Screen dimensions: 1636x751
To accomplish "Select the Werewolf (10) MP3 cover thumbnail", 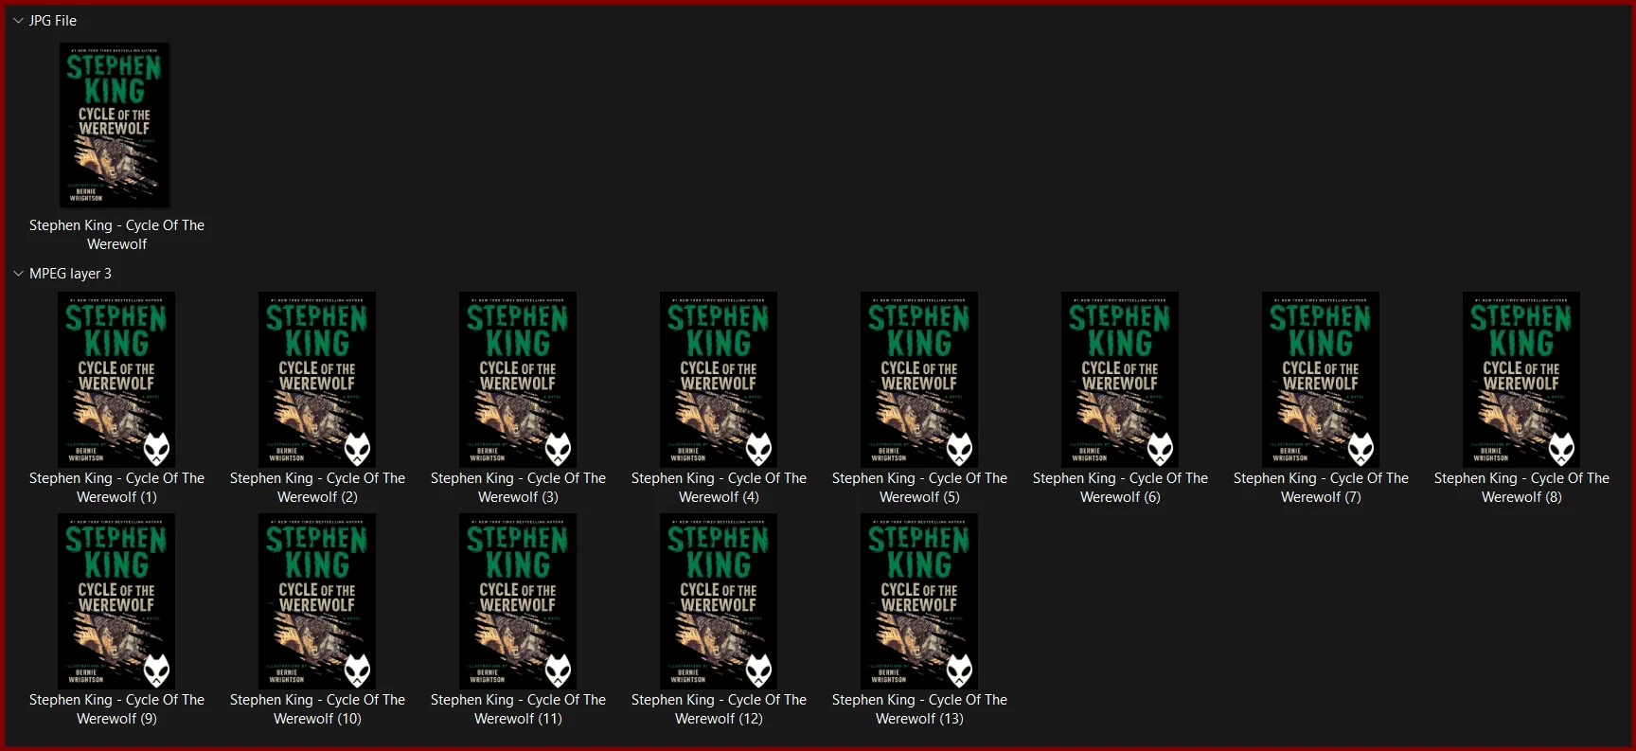I will [317, 601].
